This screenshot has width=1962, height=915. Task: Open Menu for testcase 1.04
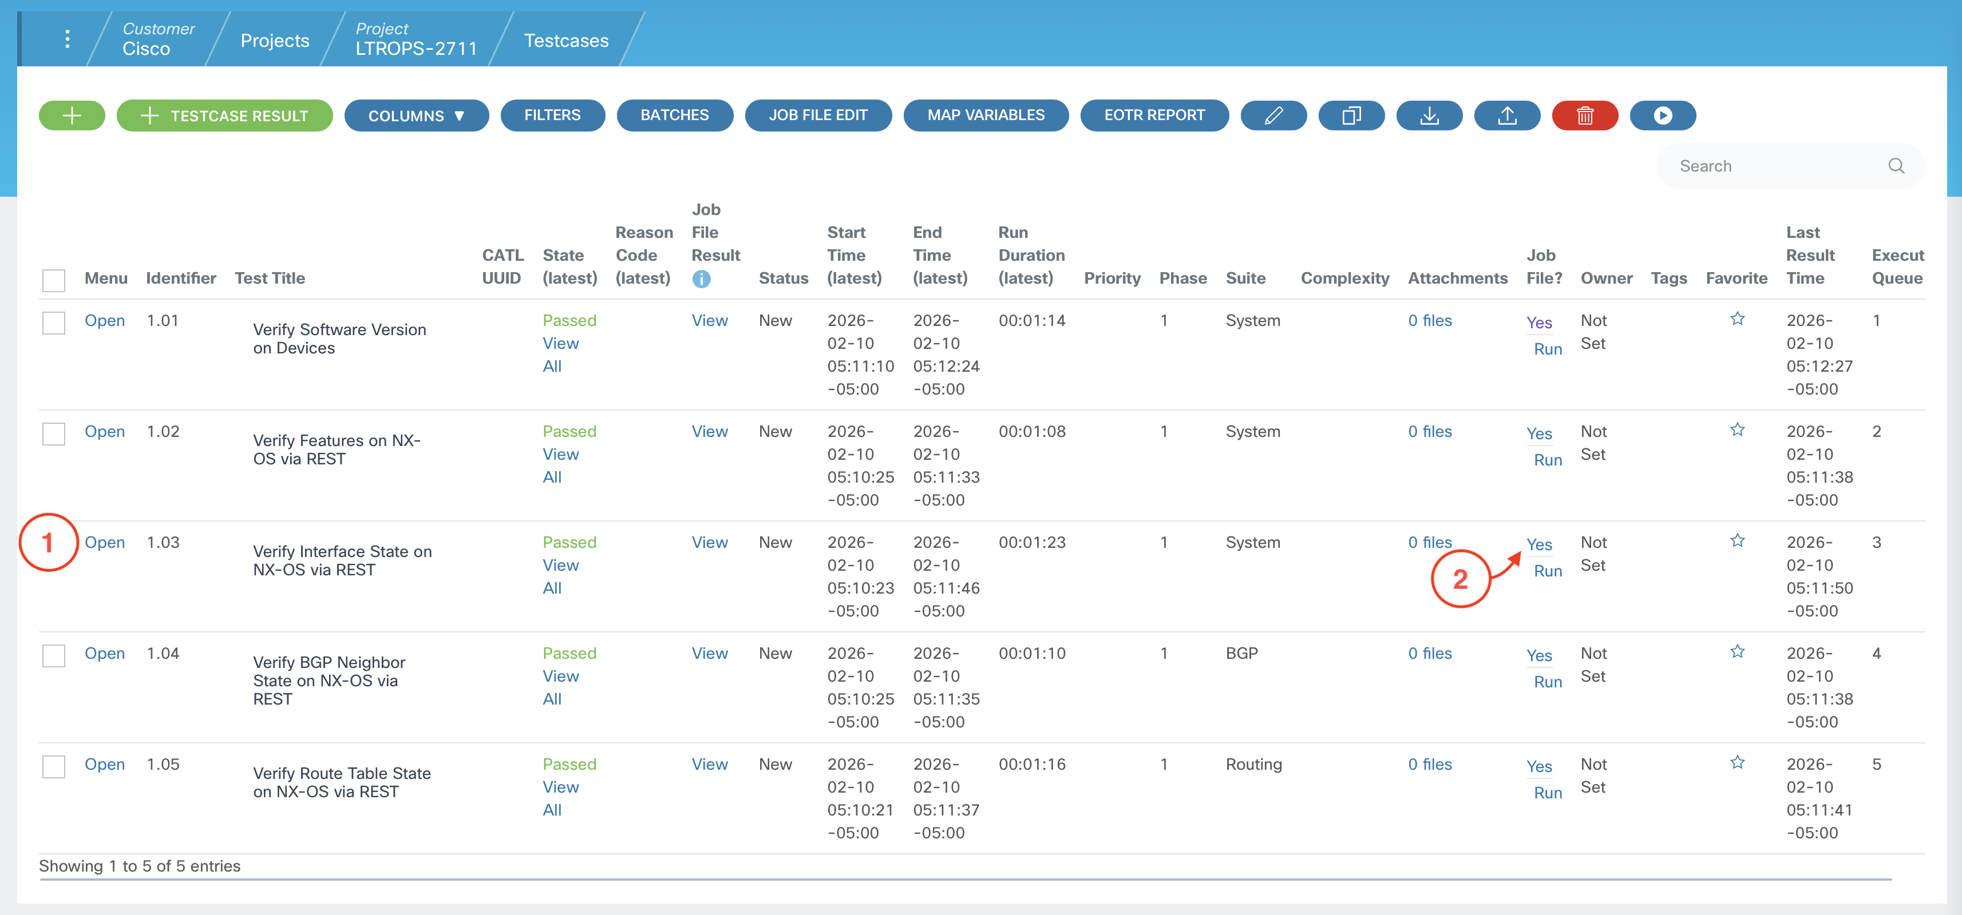click(x=104, y=653)
